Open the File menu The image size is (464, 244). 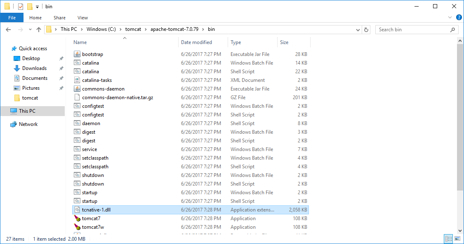click(x=12, y=18)
